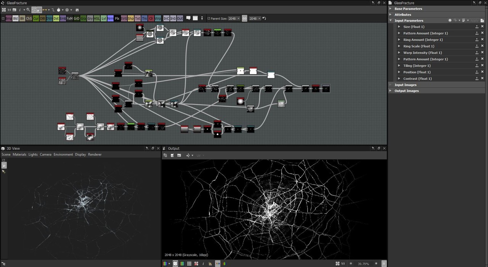Insert a frame with the frame icon
This screenshot has width=488, height=267.
195,18
